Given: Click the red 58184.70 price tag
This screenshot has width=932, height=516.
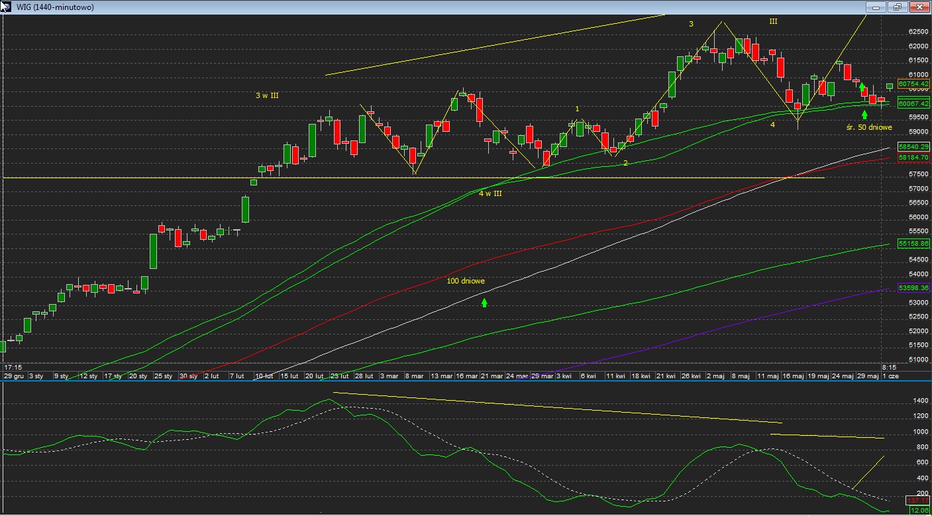Looking at the screenshot, I should click(913, 158).
